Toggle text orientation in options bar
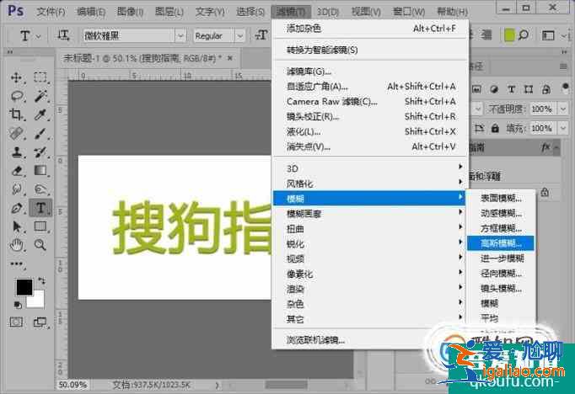 (x=63, y=35)
